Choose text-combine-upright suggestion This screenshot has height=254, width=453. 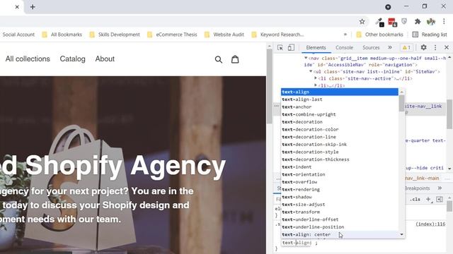point(340,114)
